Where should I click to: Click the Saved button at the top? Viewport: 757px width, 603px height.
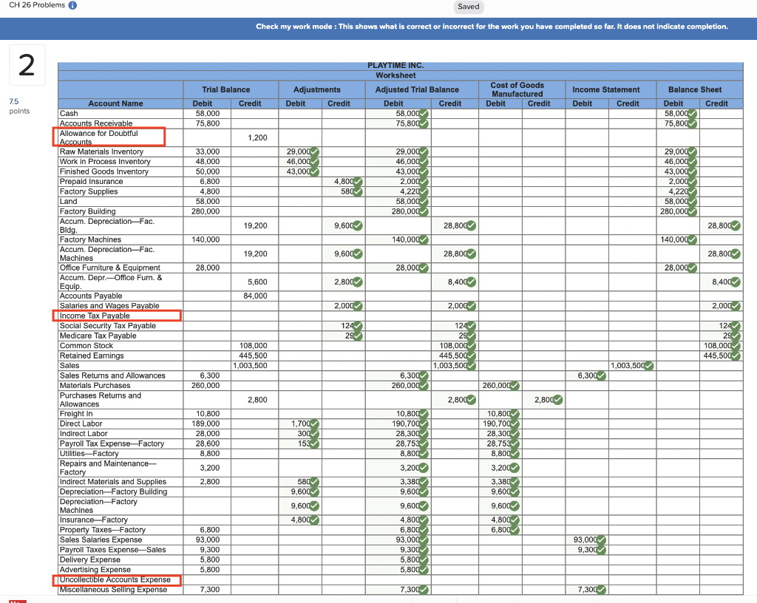pyautogui.click(x=469, y=7)
